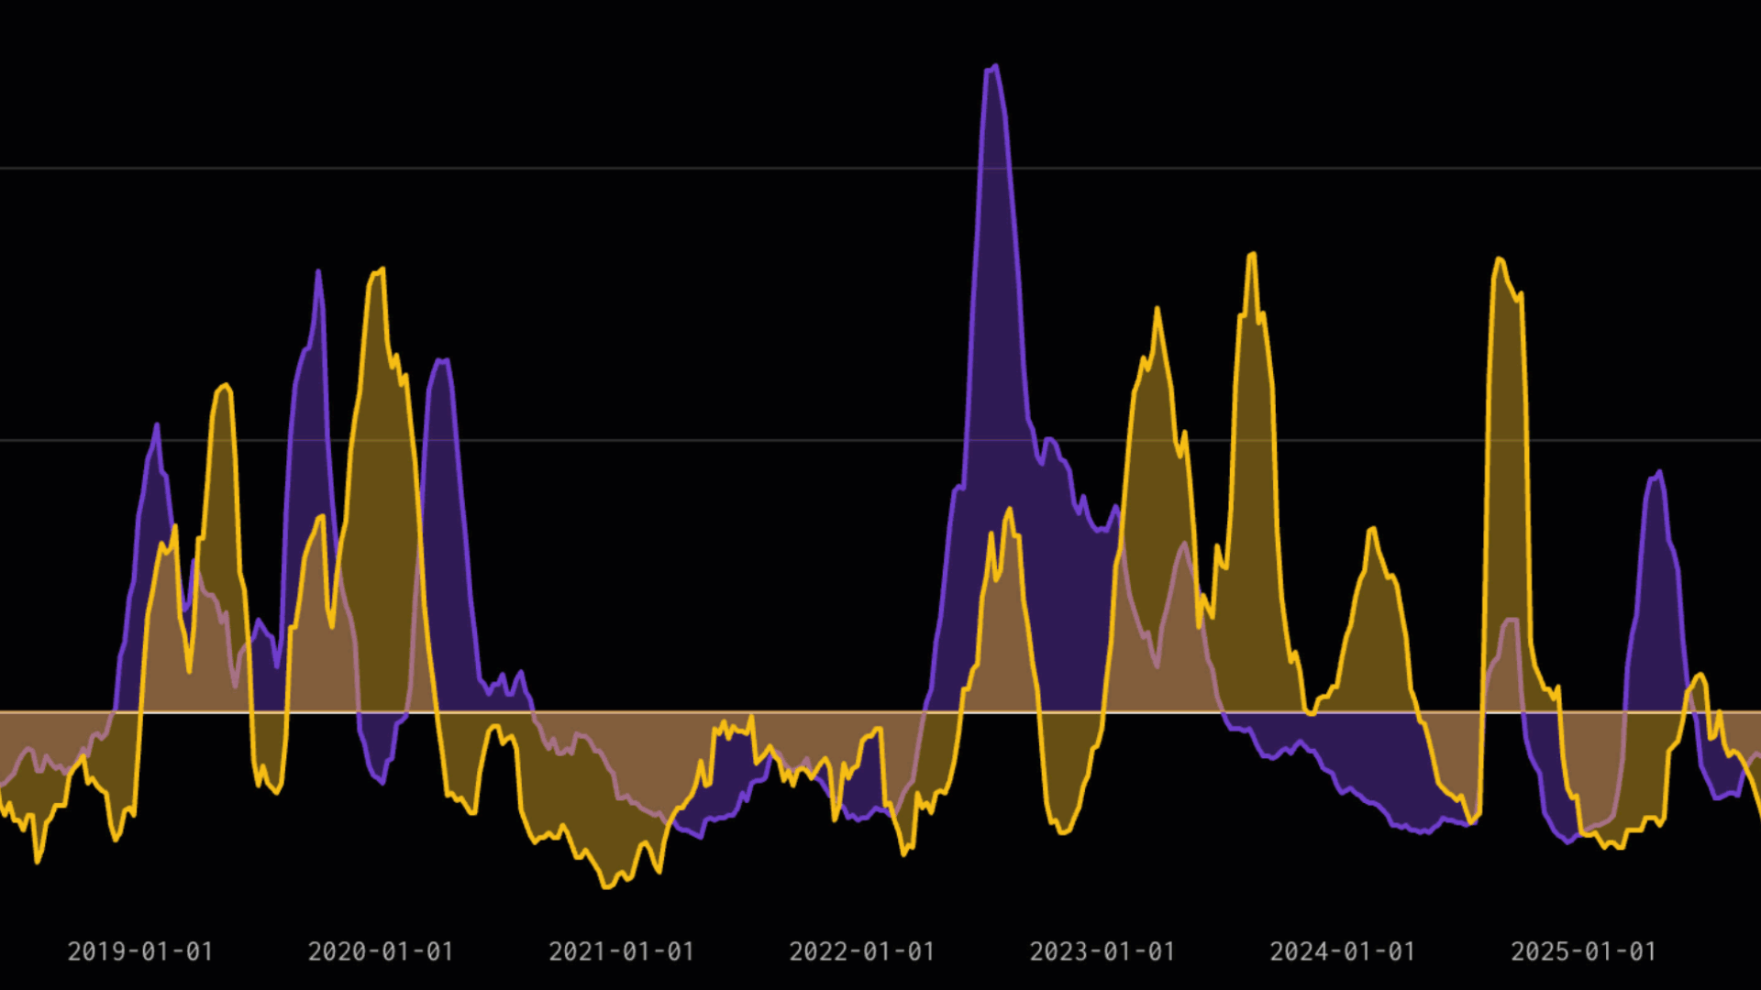Select the 2023-01-01 axis label
Viewport: 1761px width, 990px height.
[x=1105, y=951]
